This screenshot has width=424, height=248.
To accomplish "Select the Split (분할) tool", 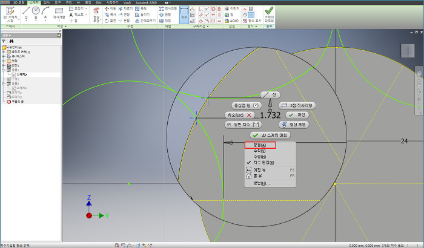I will 124,21.
